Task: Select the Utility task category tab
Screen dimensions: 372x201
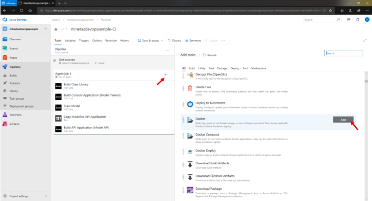Action: (202, 68)
